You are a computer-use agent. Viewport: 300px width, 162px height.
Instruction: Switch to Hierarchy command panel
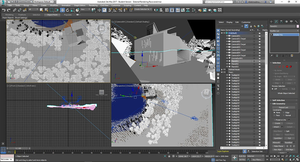click(281, 22)
